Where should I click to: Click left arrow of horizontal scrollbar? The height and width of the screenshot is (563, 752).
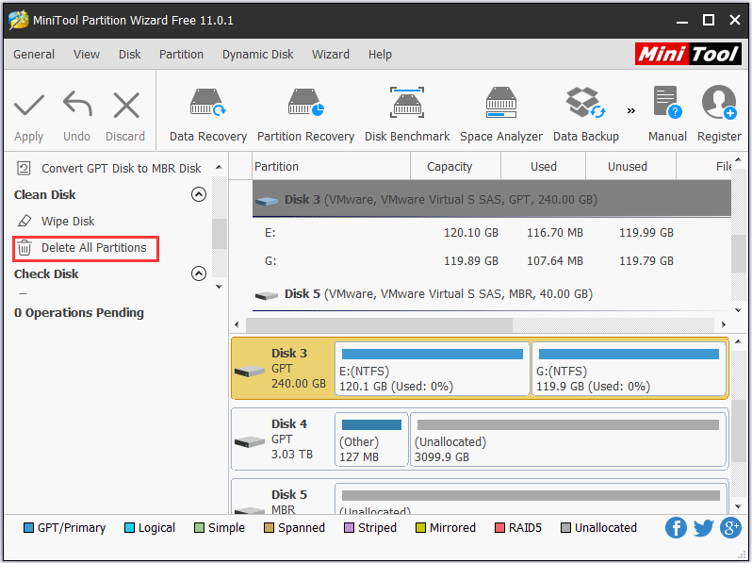click(237, 325)
